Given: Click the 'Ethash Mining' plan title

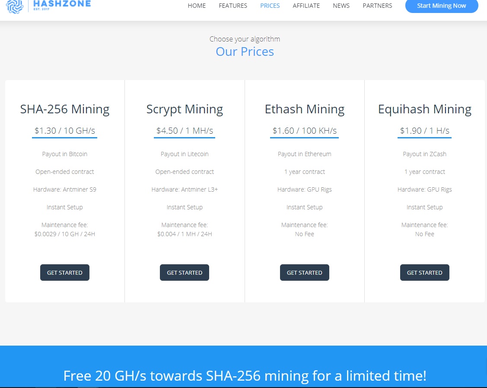Looking at the screenshot, I should click(304, 109).
